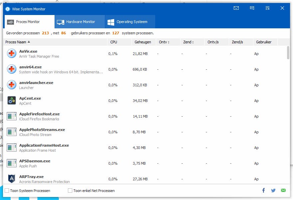This screenshot has height=200, width=293.
Task: Open the email feedback icon in title bar
Action: coord(236,8)
